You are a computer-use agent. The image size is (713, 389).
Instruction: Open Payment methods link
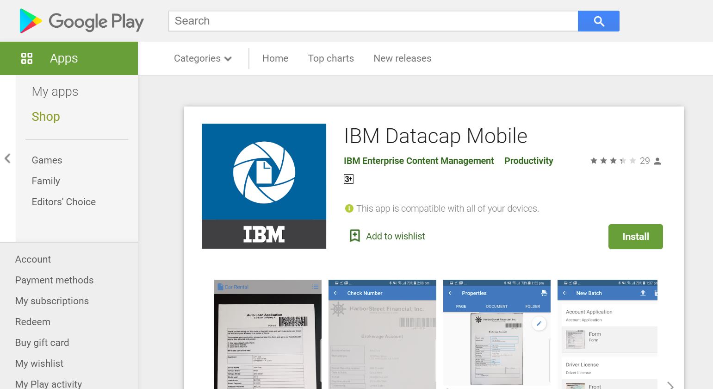click(x=54, y=280)
